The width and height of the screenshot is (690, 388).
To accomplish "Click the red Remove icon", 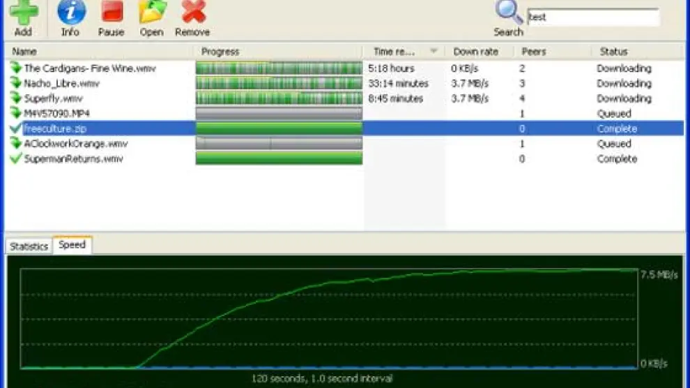I will pyautogui.click(x=192, y=13).
